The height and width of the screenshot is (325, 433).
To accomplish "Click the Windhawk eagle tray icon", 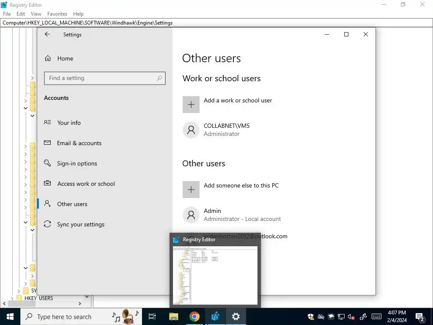I will click(x=331, y=317).
